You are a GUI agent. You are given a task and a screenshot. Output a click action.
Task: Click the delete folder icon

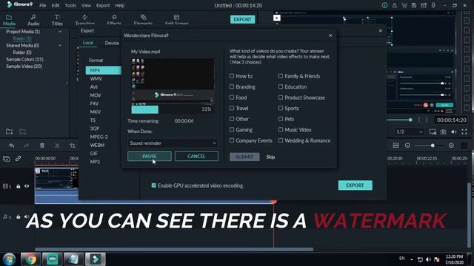(23, 132)
